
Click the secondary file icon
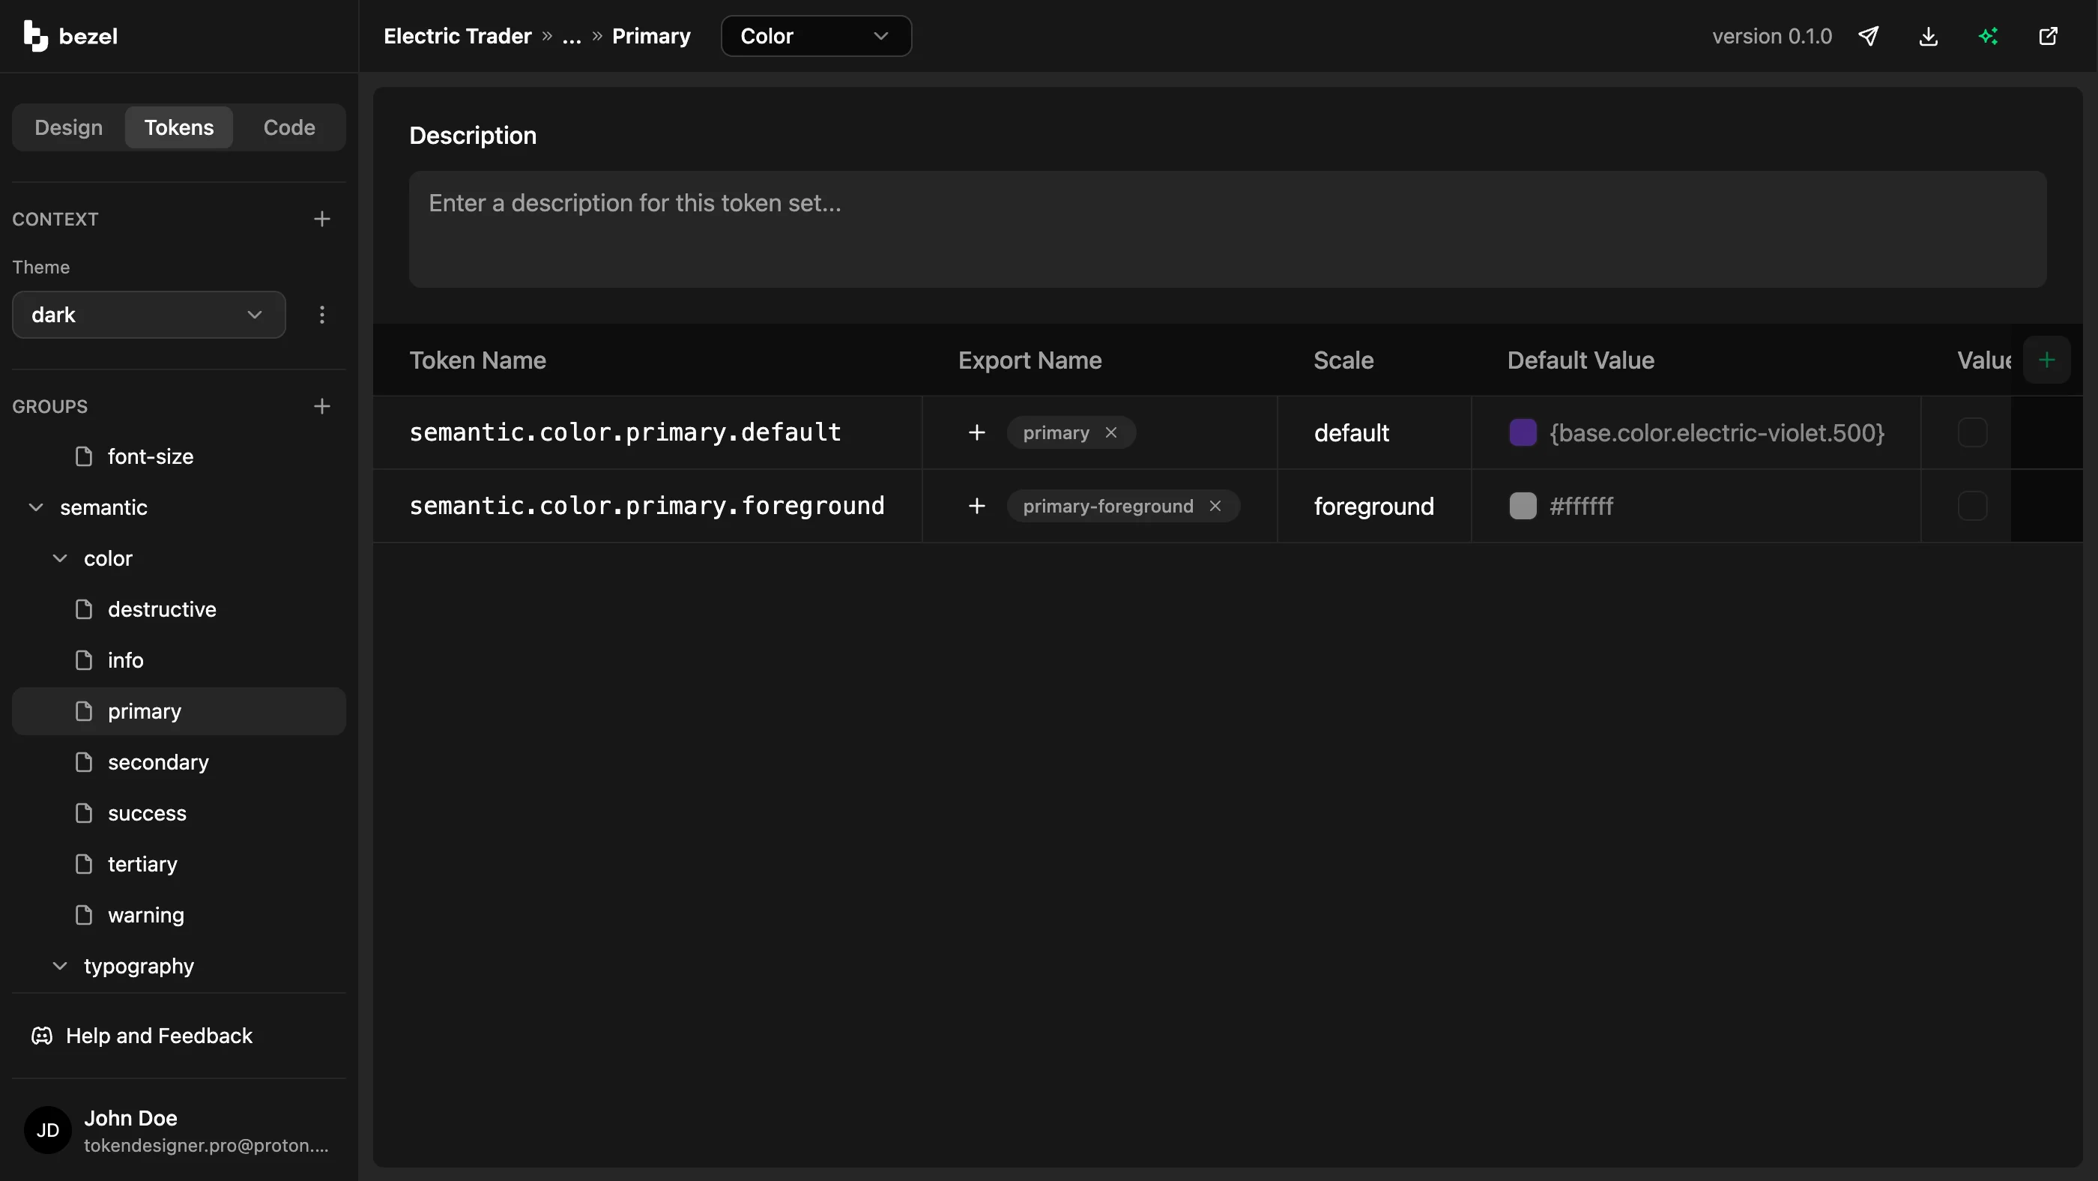click(x=84, y=762)
